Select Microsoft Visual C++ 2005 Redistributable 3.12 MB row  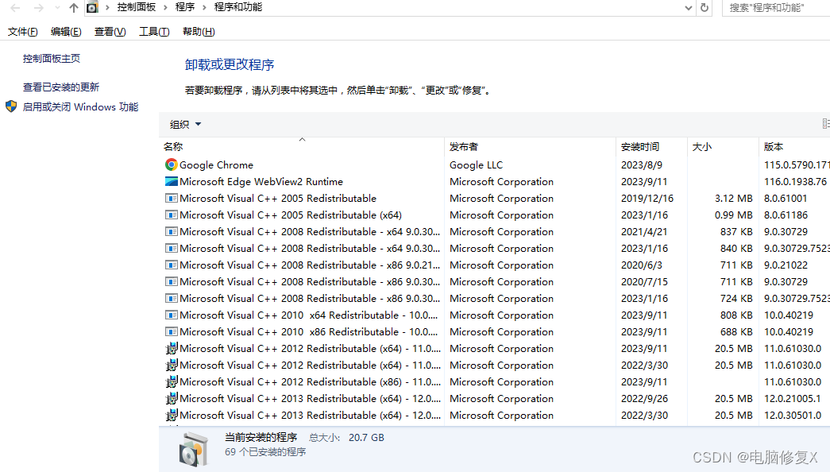[494, 198]
